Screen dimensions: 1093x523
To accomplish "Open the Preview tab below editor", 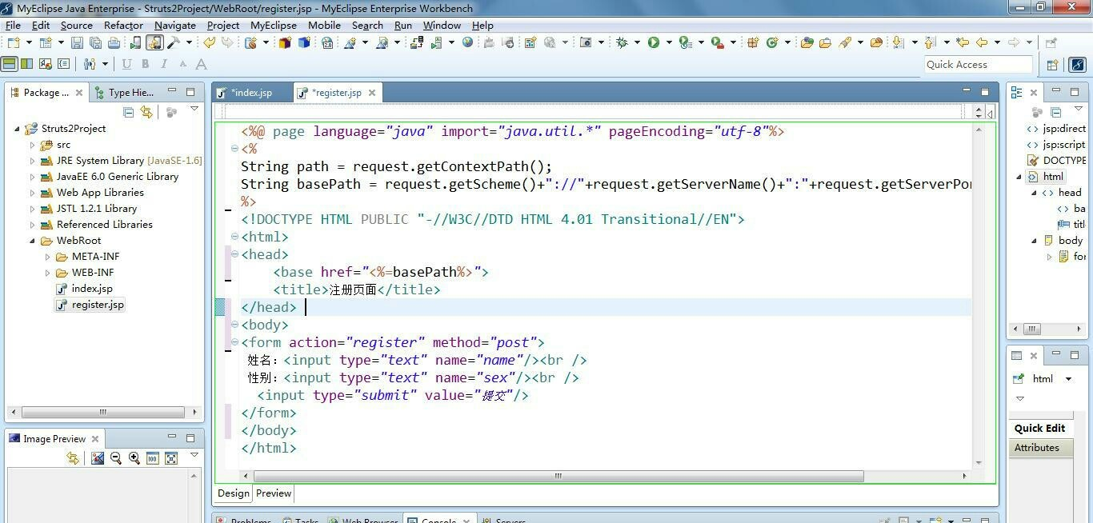I will 274,493.
